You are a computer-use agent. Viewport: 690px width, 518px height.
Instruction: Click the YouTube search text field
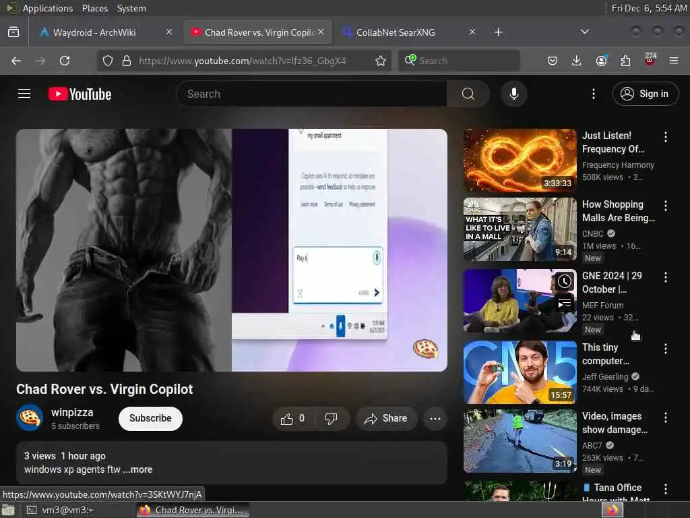click(x=311, y=94)
